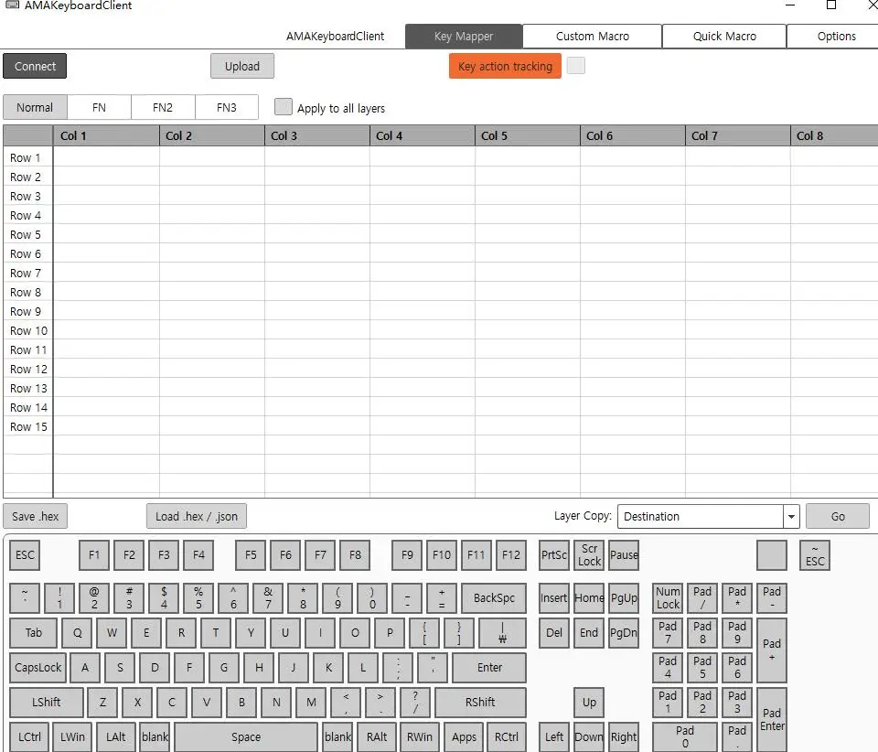This screenshot has width=878, height=752.
Task: Choose the Insert key
Action: [x=554, y=598]
